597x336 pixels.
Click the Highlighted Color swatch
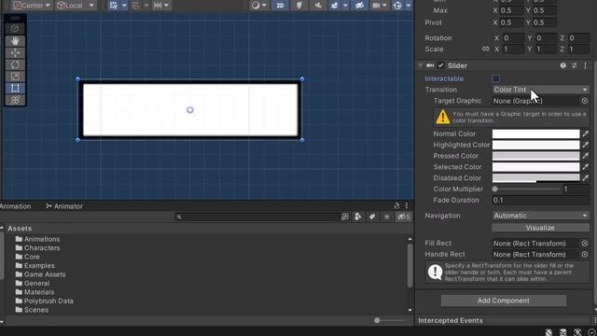535,145
